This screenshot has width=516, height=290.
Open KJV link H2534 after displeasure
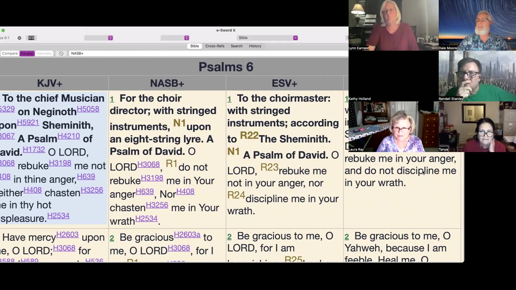[x=58, y=216]
